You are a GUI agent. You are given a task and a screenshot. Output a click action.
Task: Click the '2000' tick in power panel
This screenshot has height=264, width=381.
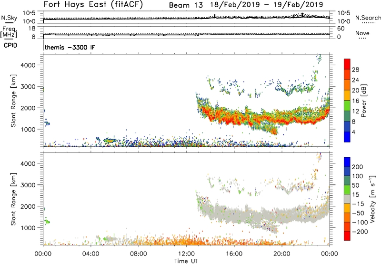28,108
